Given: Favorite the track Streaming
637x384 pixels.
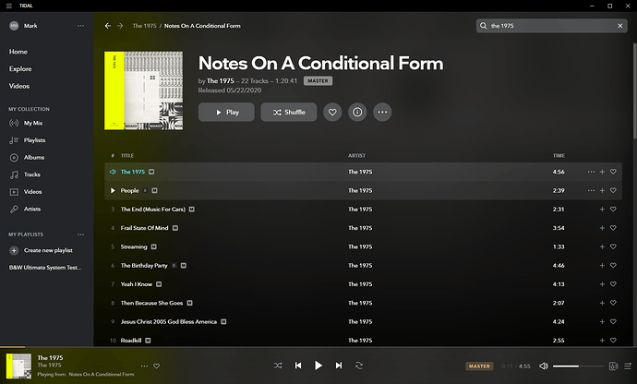Looking at the screenshot, I should (613, 246).
